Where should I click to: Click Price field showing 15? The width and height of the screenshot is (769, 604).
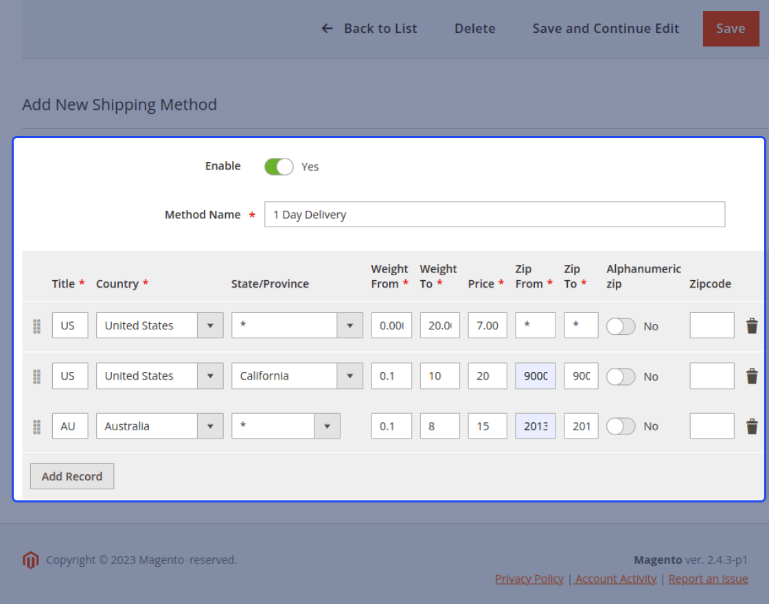point(487,426)
